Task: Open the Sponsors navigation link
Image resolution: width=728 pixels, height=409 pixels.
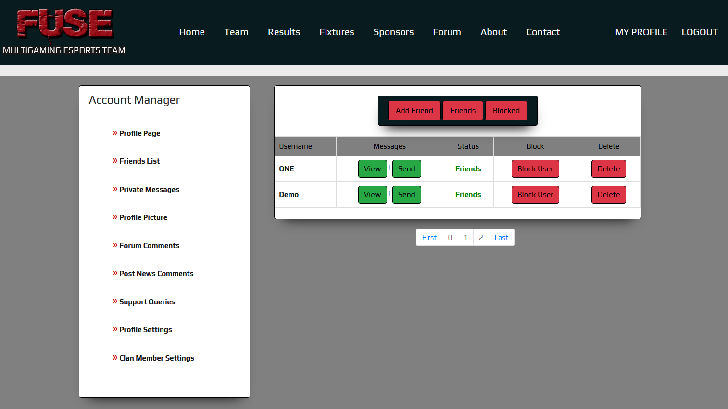Action: click(x=393, y=32)
